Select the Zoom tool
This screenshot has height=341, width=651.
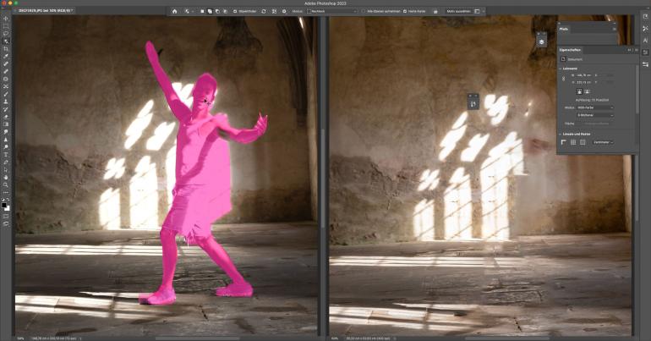6,184
